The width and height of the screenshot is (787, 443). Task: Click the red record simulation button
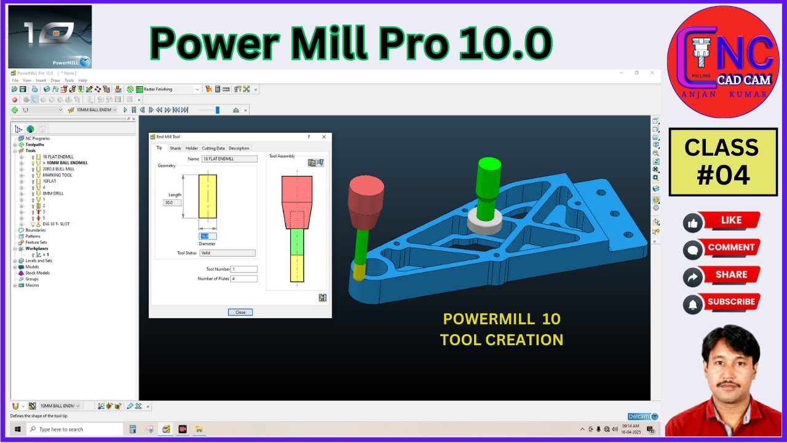15,100
